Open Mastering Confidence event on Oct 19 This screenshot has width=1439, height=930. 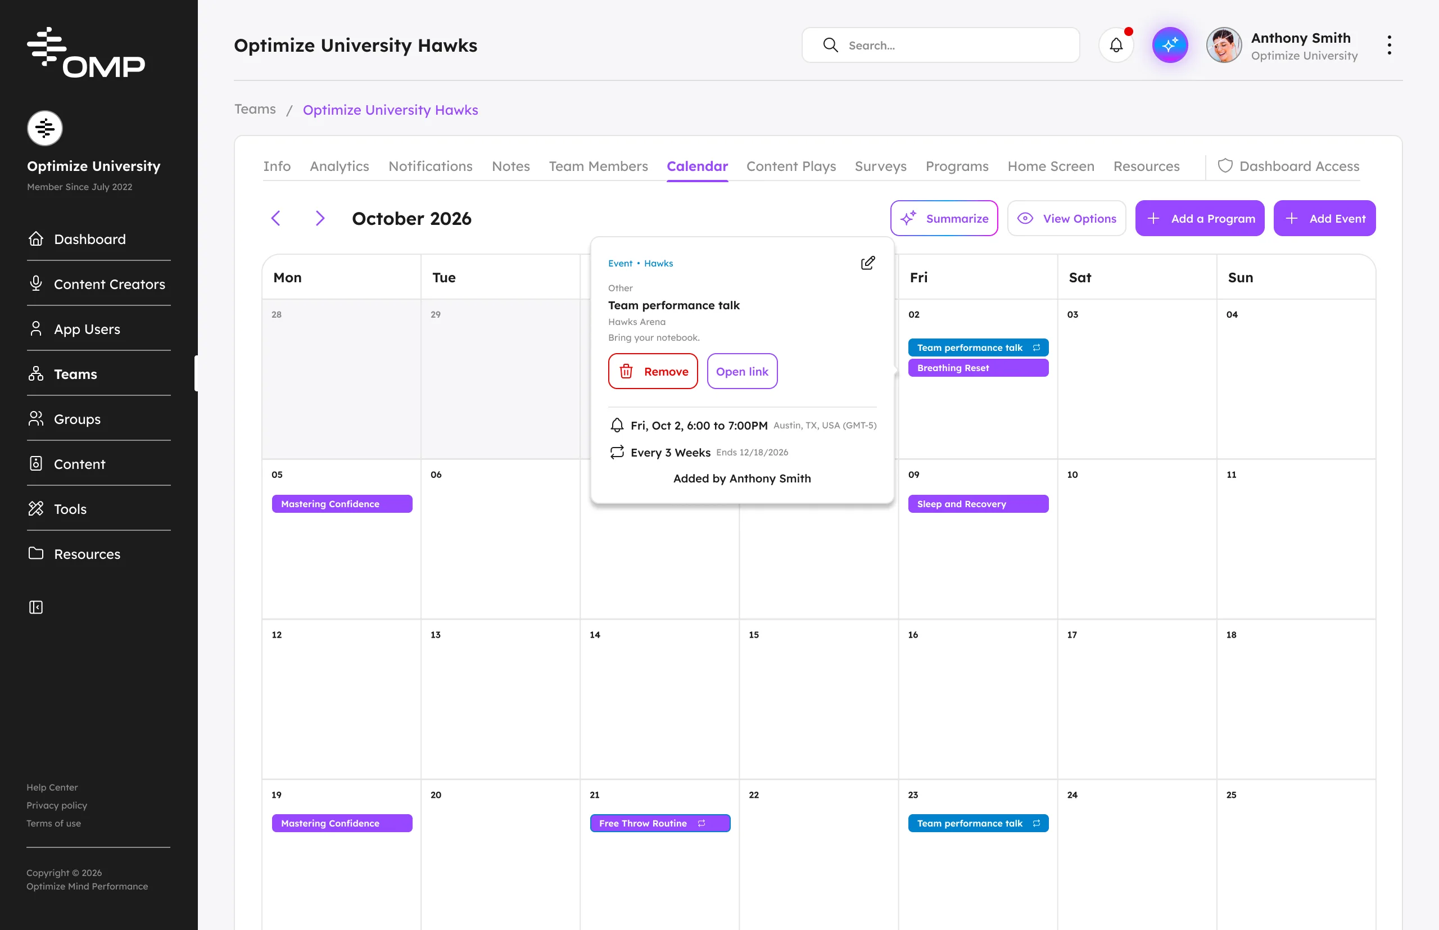(342, 823)
